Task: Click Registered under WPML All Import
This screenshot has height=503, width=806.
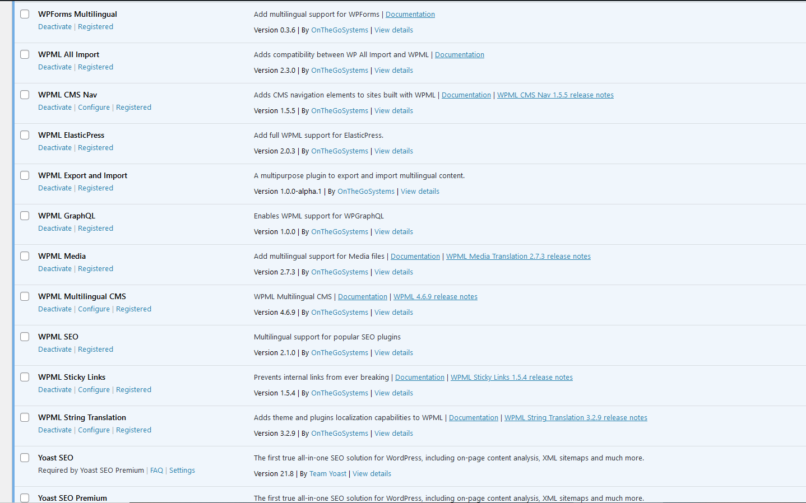Action: (x=95, y=67)
